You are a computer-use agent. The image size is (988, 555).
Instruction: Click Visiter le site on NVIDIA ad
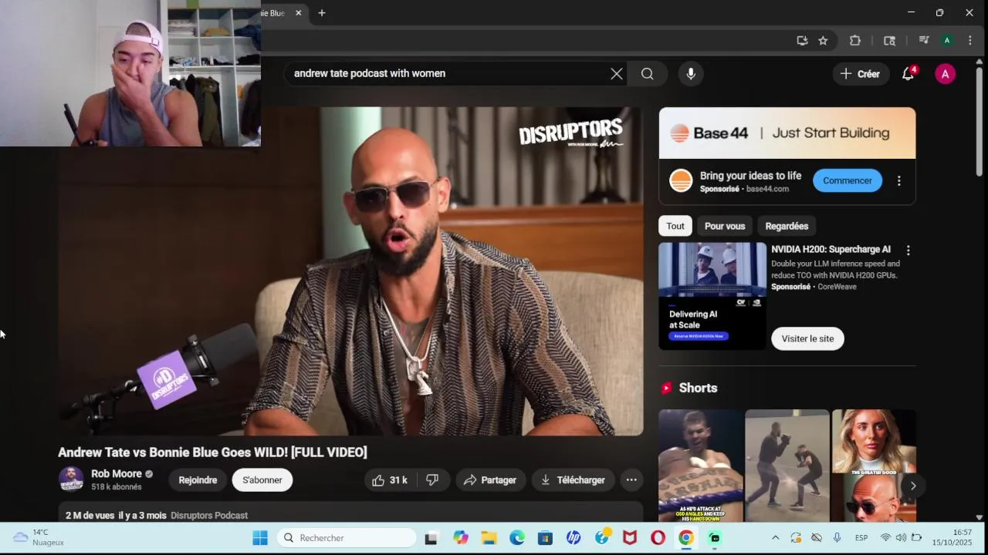(807, 339)
